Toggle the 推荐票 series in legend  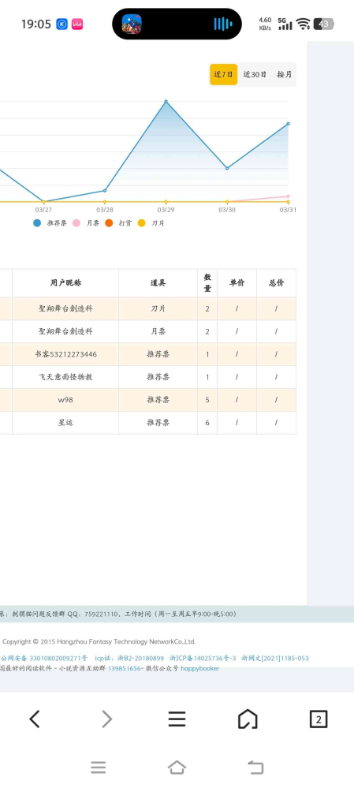pos(50,223)
